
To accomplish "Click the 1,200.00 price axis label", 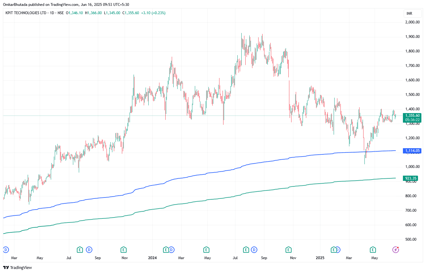I will (412, 138).
